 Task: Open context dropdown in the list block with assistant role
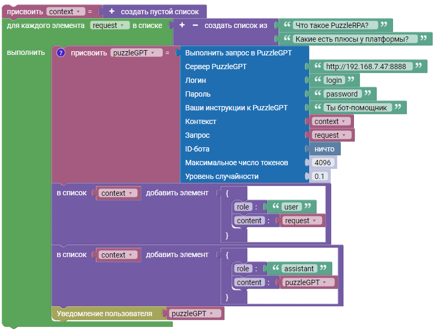pos(118,255)
